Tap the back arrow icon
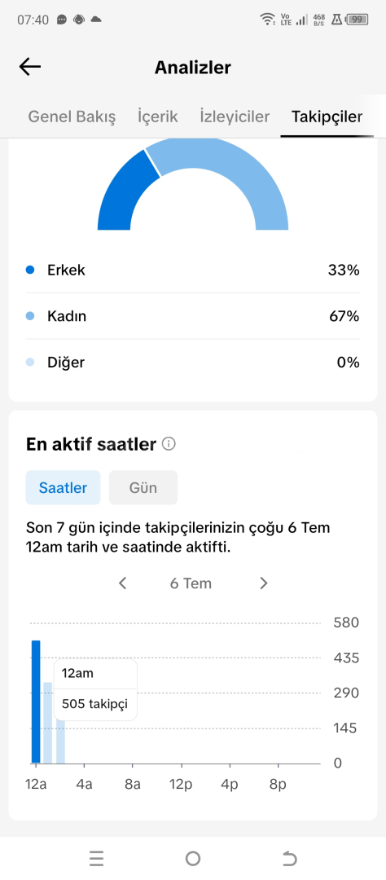The height and width of the screenshot is (880, 386). 30,68
